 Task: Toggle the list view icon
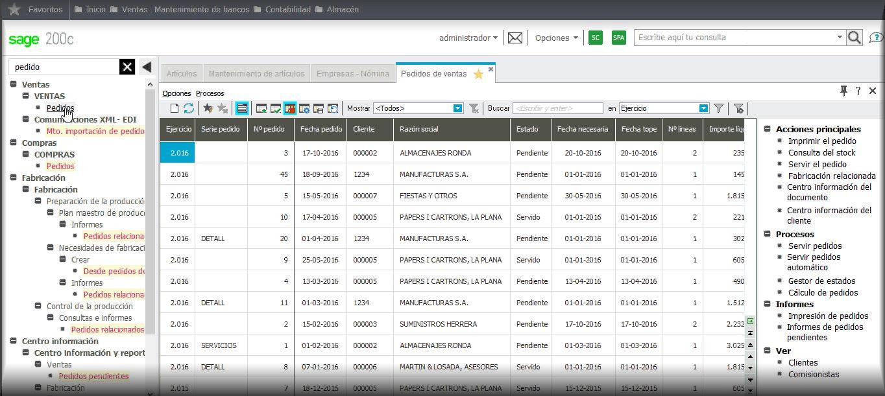241,108
